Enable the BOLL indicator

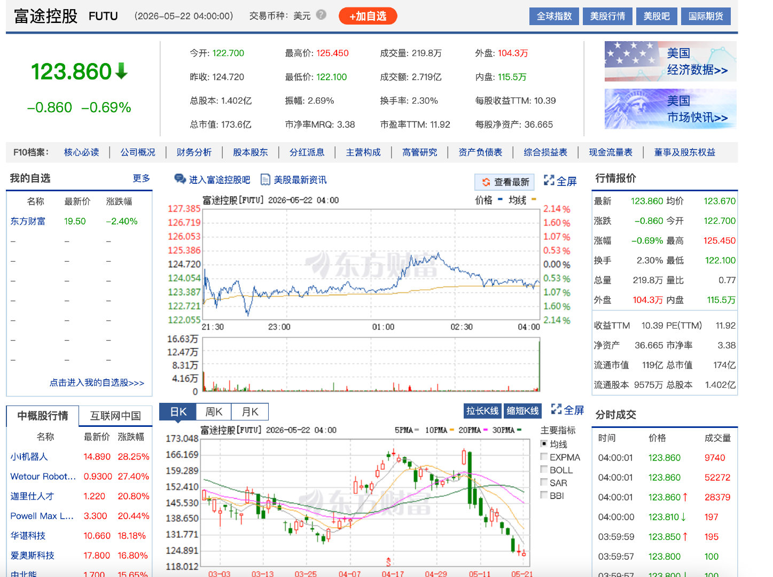point(544,470)
